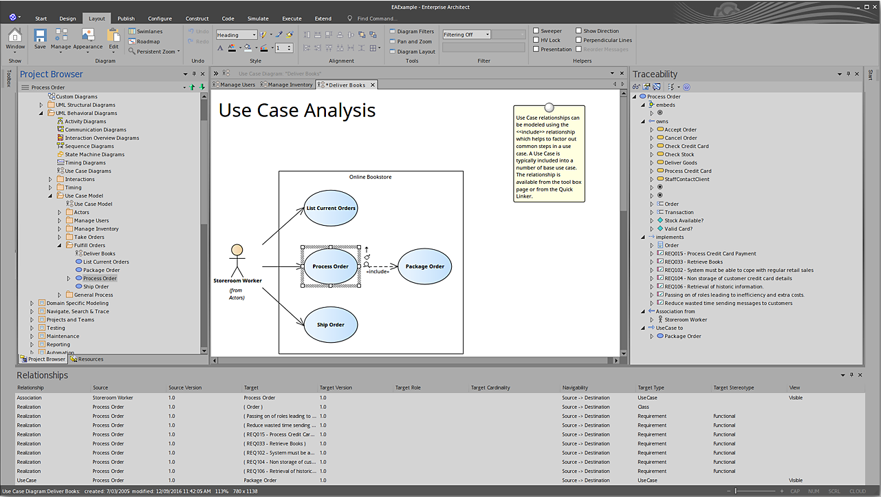Viewport: 881px width, 497px height.
Task: Collapse the implements node in Traceability
Action: click(x=643, y=237)
